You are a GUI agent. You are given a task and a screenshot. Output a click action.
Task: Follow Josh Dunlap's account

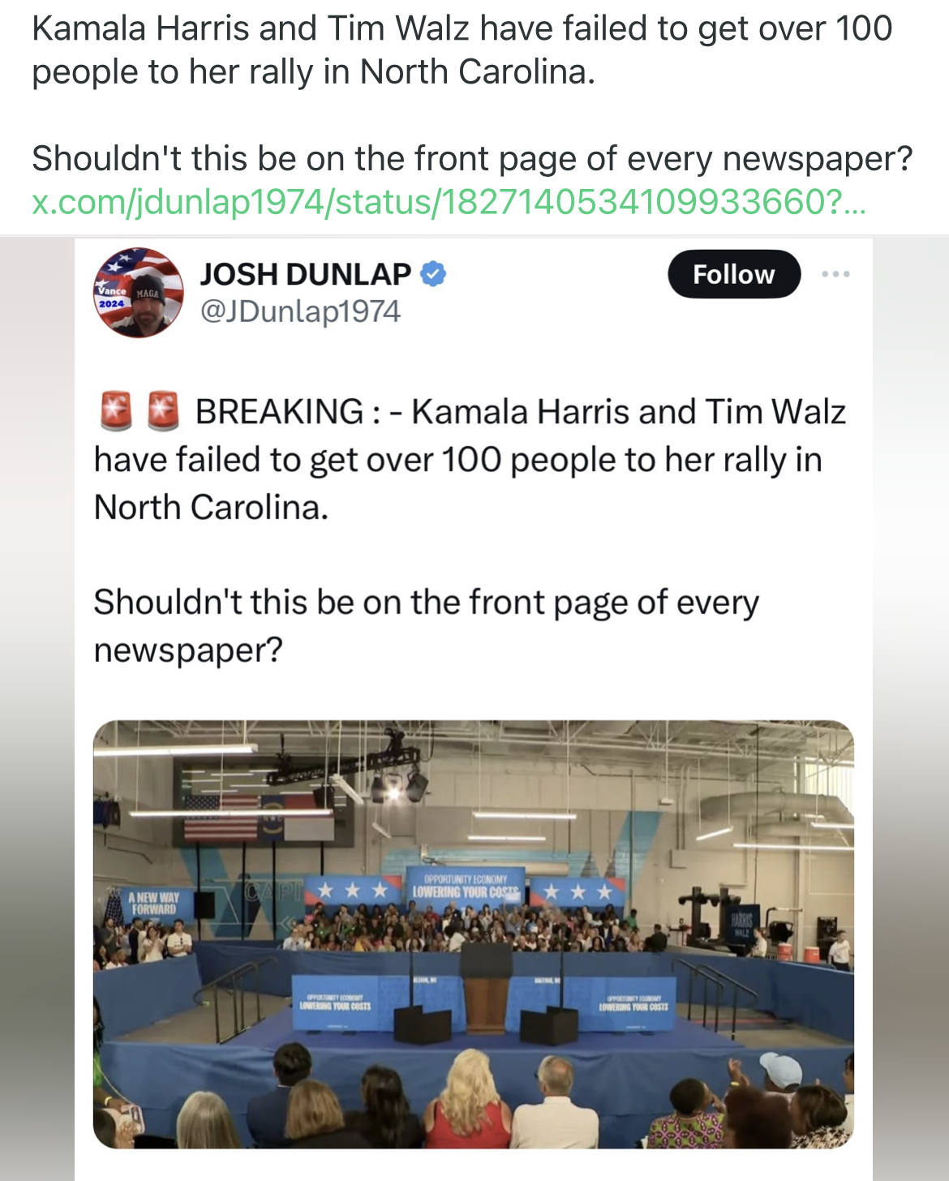(x=734, y=274)
